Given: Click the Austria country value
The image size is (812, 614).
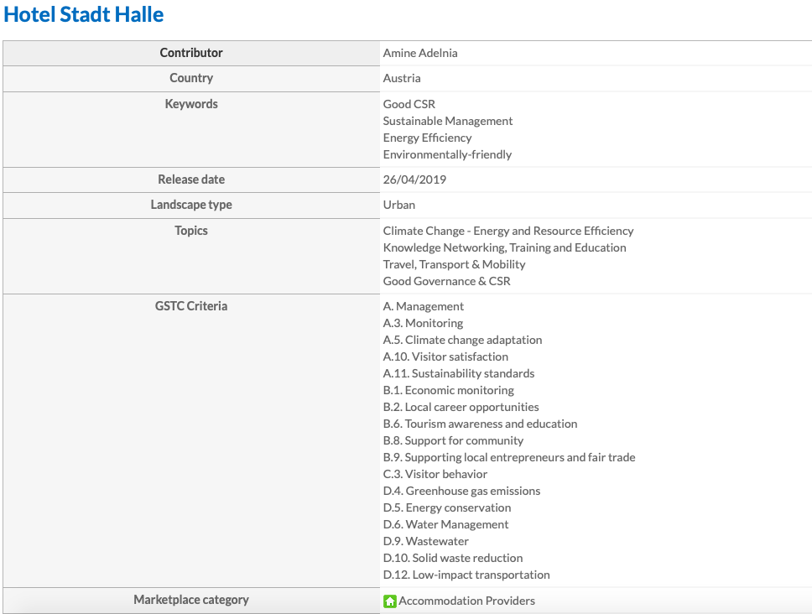Looking at the screenshot, I should 402,78.
